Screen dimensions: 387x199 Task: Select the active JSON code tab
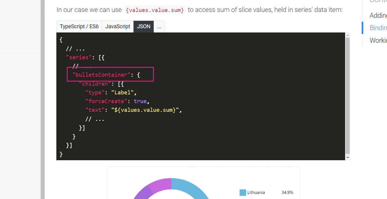(x=143, y=26)
